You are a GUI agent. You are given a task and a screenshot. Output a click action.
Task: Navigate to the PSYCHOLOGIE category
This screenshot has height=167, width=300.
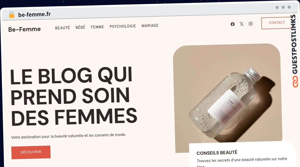123,26
